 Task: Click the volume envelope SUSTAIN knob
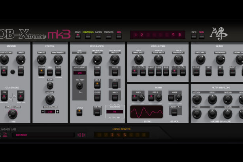click(228, 114)
